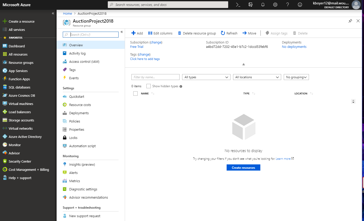Open the All types dropdown
The width and height of the screenshot is (364, 221).
pyautogui.click(x=207, y=77)
